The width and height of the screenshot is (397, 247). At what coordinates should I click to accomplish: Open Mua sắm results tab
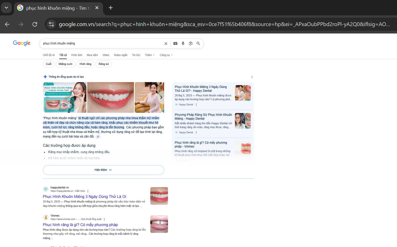click(x=92, y=55)
